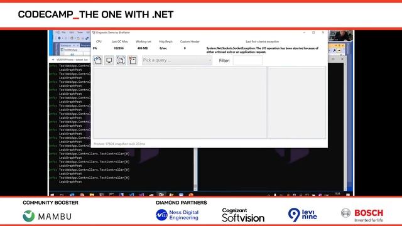
Task: Open View menu in Visual Studio window
Action: point(80,33)
